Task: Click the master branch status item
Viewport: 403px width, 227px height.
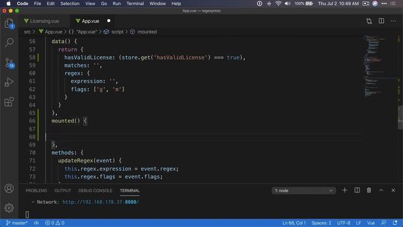Action: tap(17, 223)
